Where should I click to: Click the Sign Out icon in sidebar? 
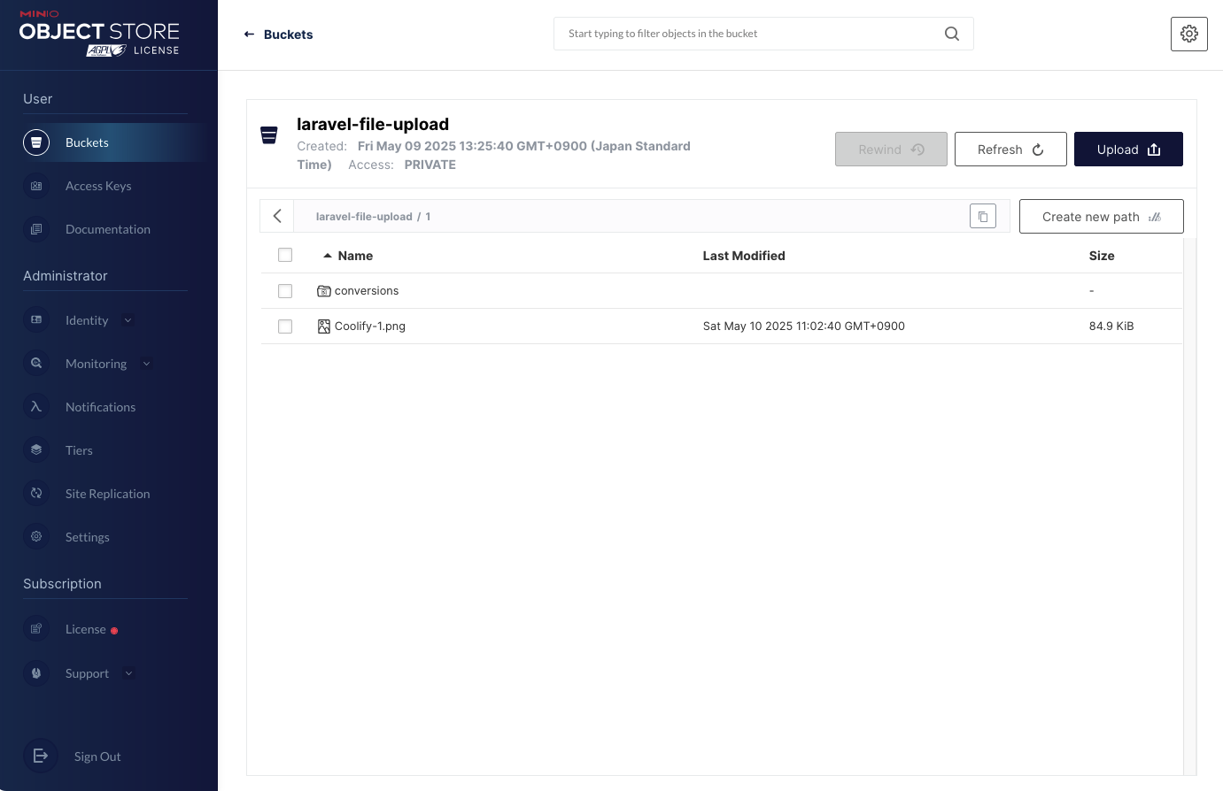[x=40, y=756]
